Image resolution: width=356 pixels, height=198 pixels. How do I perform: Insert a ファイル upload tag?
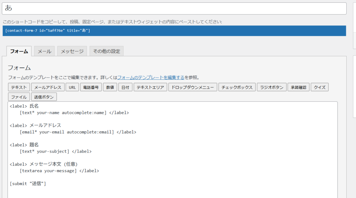pyautogui.click(x=19, y=97)
